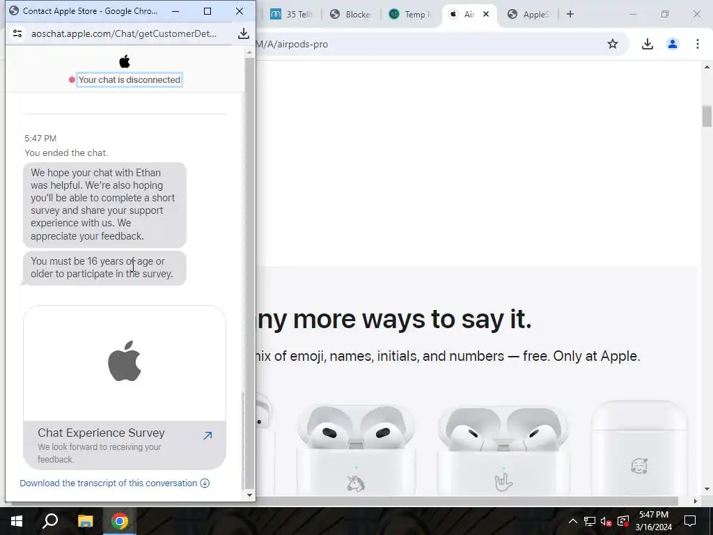
Task: Click the chat window scroll-up arrow
Action: click(249, 53)
